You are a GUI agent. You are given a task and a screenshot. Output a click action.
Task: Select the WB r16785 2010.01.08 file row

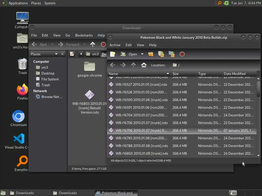(x=182, y=138)
